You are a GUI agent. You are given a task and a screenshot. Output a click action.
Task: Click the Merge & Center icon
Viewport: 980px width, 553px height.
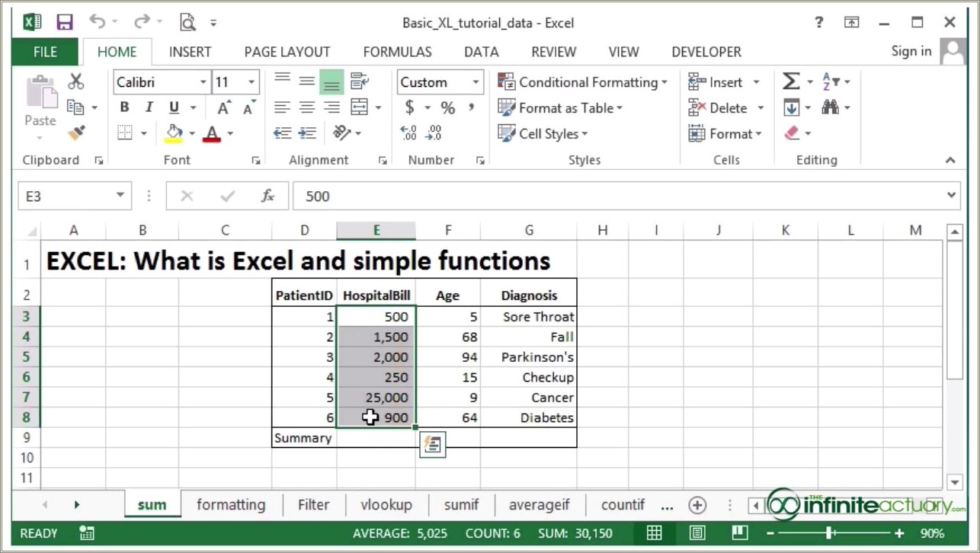359,107
